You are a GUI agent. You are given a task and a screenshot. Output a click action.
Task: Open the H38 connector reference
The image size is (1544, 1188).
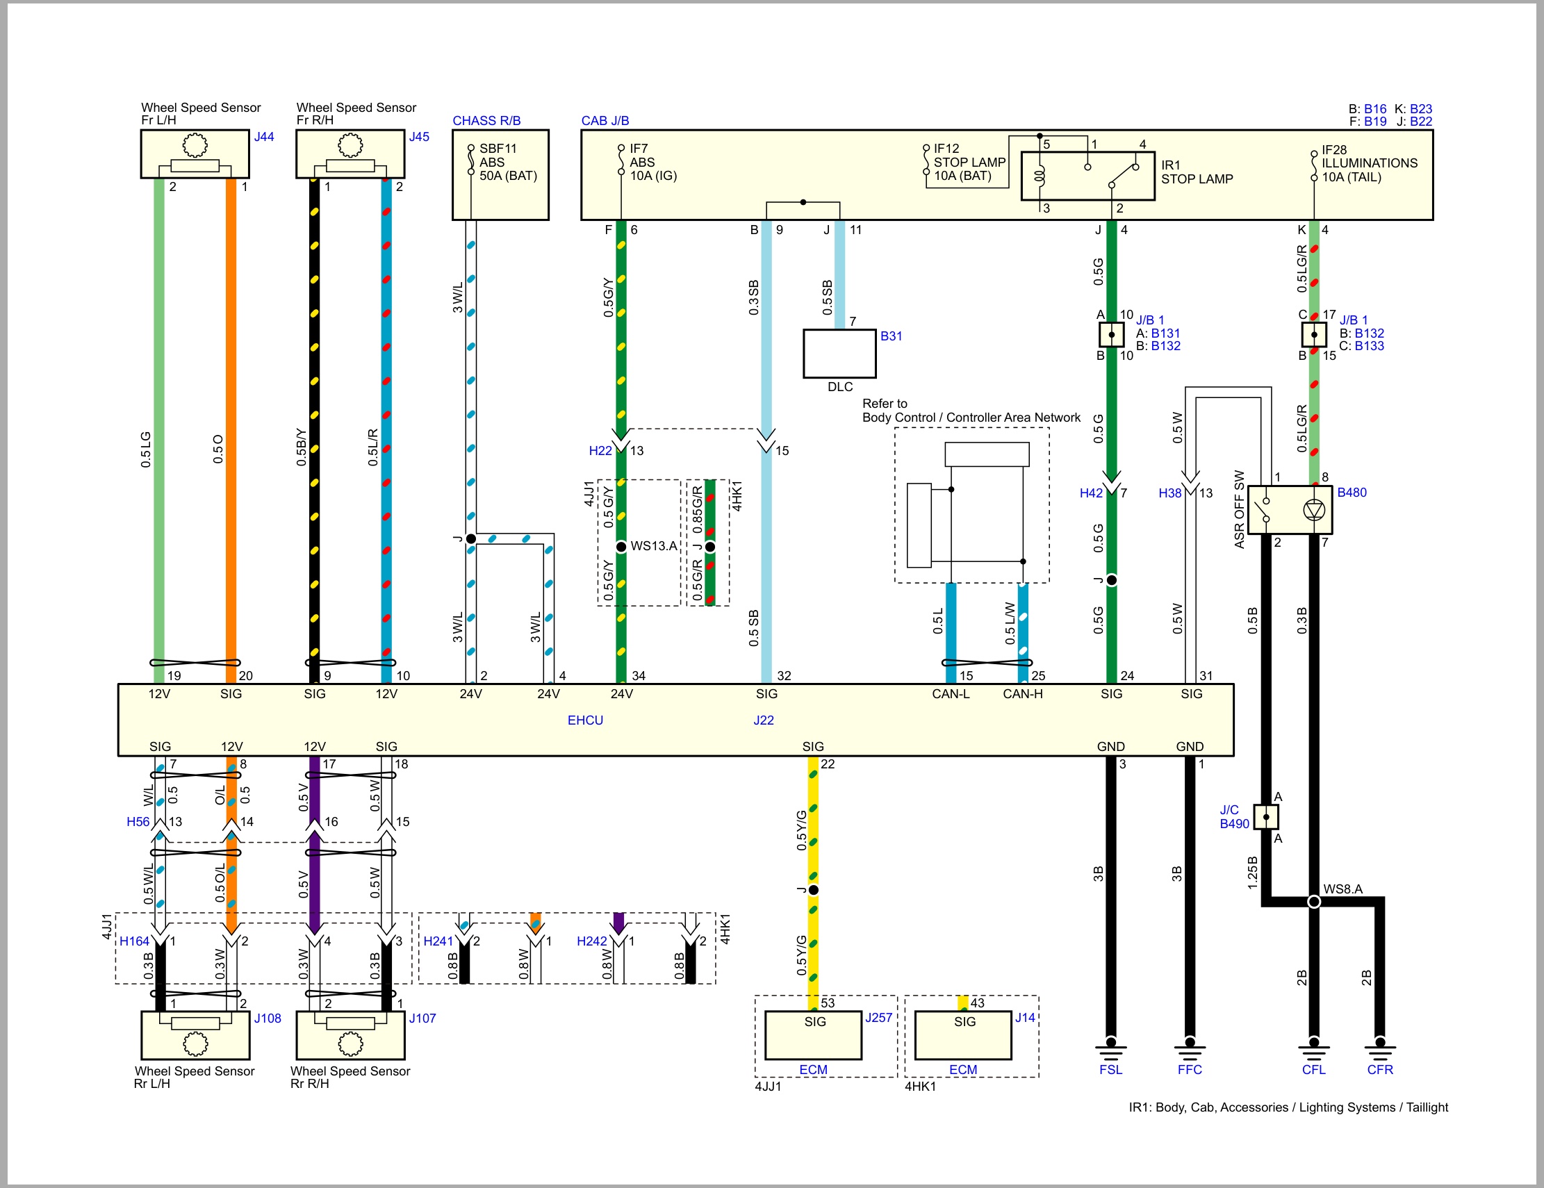(x=1170, y=493)
